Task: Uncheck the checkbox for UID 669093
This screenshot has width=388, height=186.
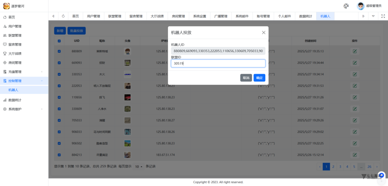Action: pyautogui.click(x=59, y=63)
